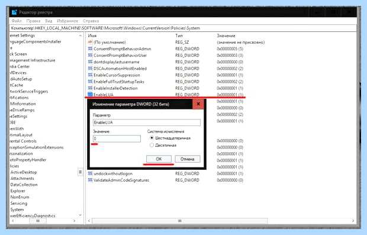Select the Personalization tree key
The height and width of the screenshot is (235, 367).
[21, 153]
